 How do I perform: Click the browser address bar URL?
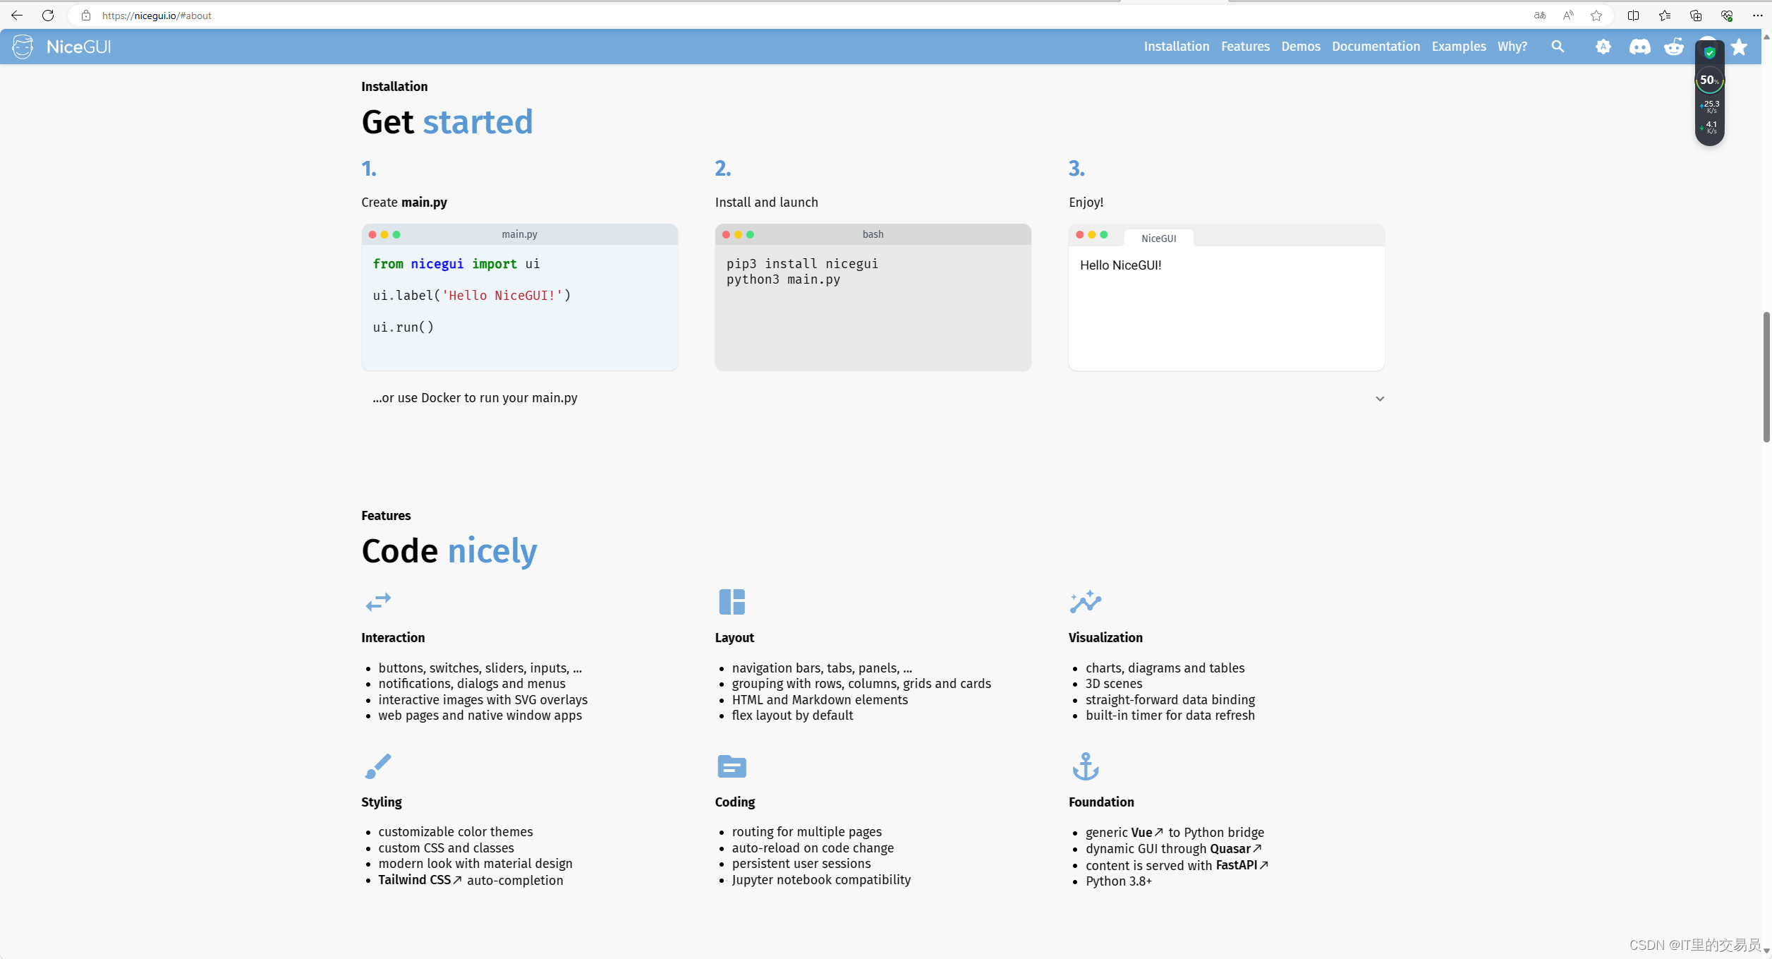coord(157,16)
